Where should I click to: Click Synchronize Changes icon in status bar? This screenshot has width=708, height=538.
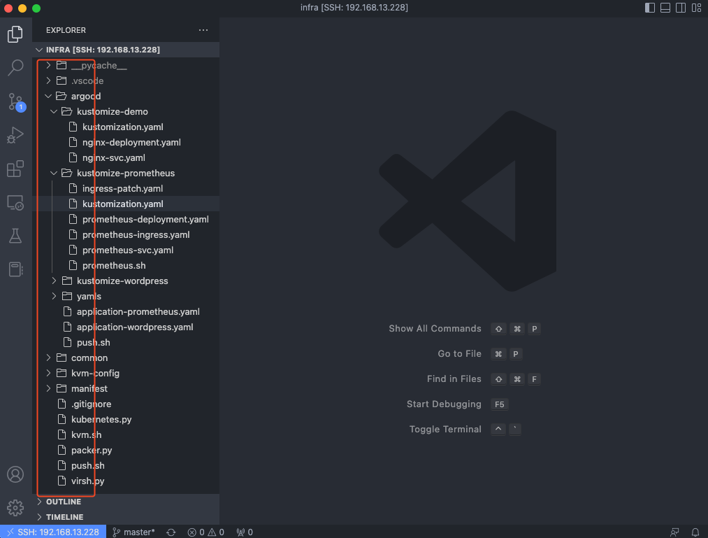[171, 532]
